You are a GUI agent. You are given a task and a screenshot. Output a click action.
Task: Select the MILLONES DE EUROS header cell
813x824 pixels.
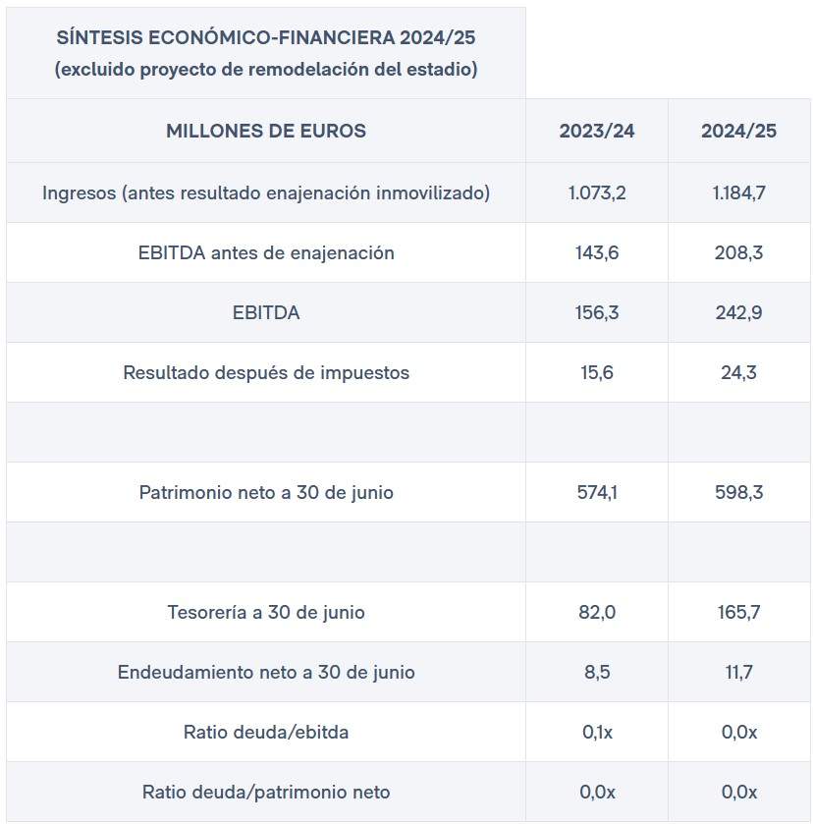(266, 131)
